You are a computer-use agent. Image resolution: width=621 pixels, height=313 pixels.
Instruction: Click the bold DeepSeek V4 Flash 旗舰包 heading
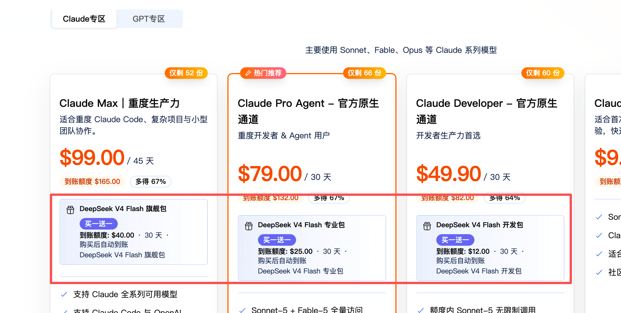pos(123,209)
